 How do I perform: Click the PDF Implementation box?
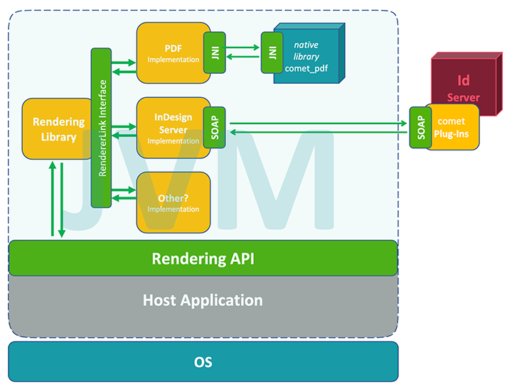click(x=173, y=53)
